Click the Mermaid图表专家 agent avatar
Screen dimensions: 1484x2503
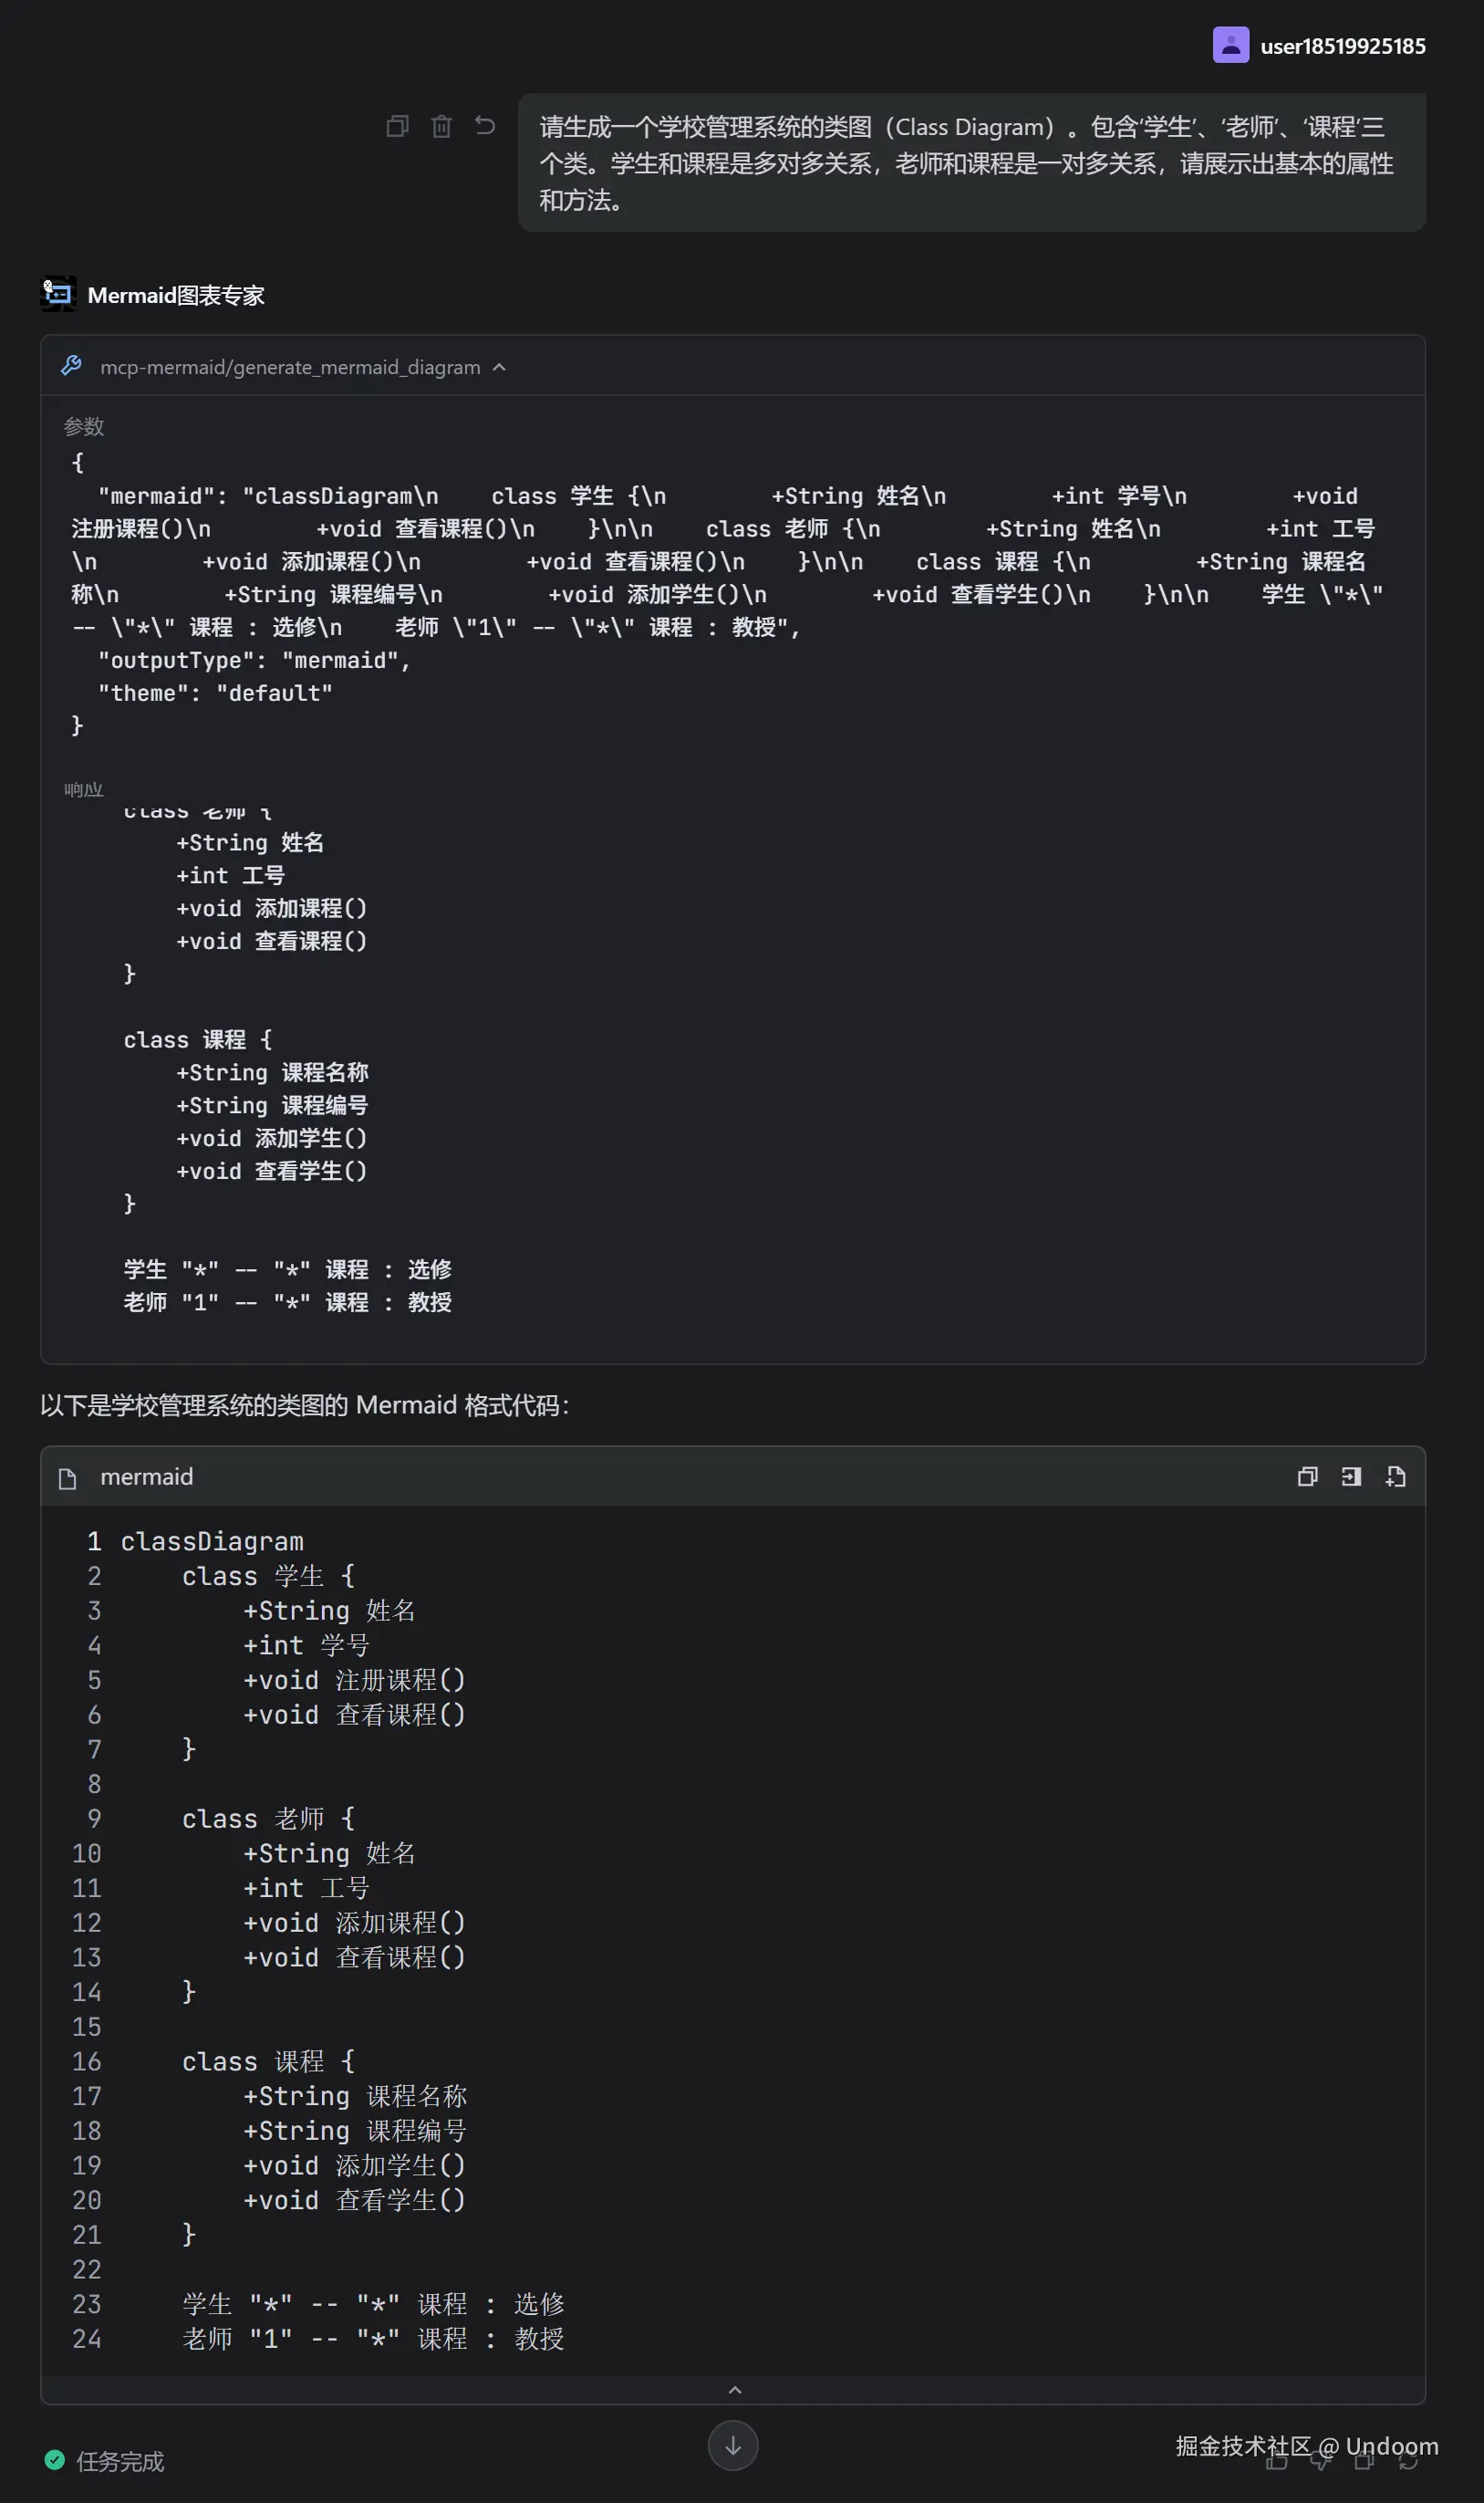tap(58, 294)
